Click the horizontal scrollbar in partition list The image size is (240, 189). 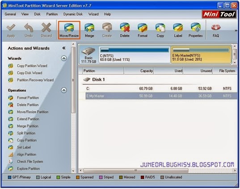[x=136, y=171]
